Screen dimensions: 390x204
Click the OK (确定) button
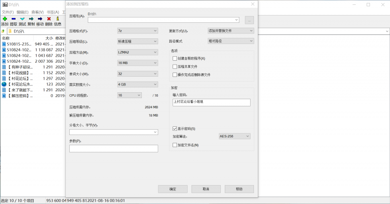[173, 188]
